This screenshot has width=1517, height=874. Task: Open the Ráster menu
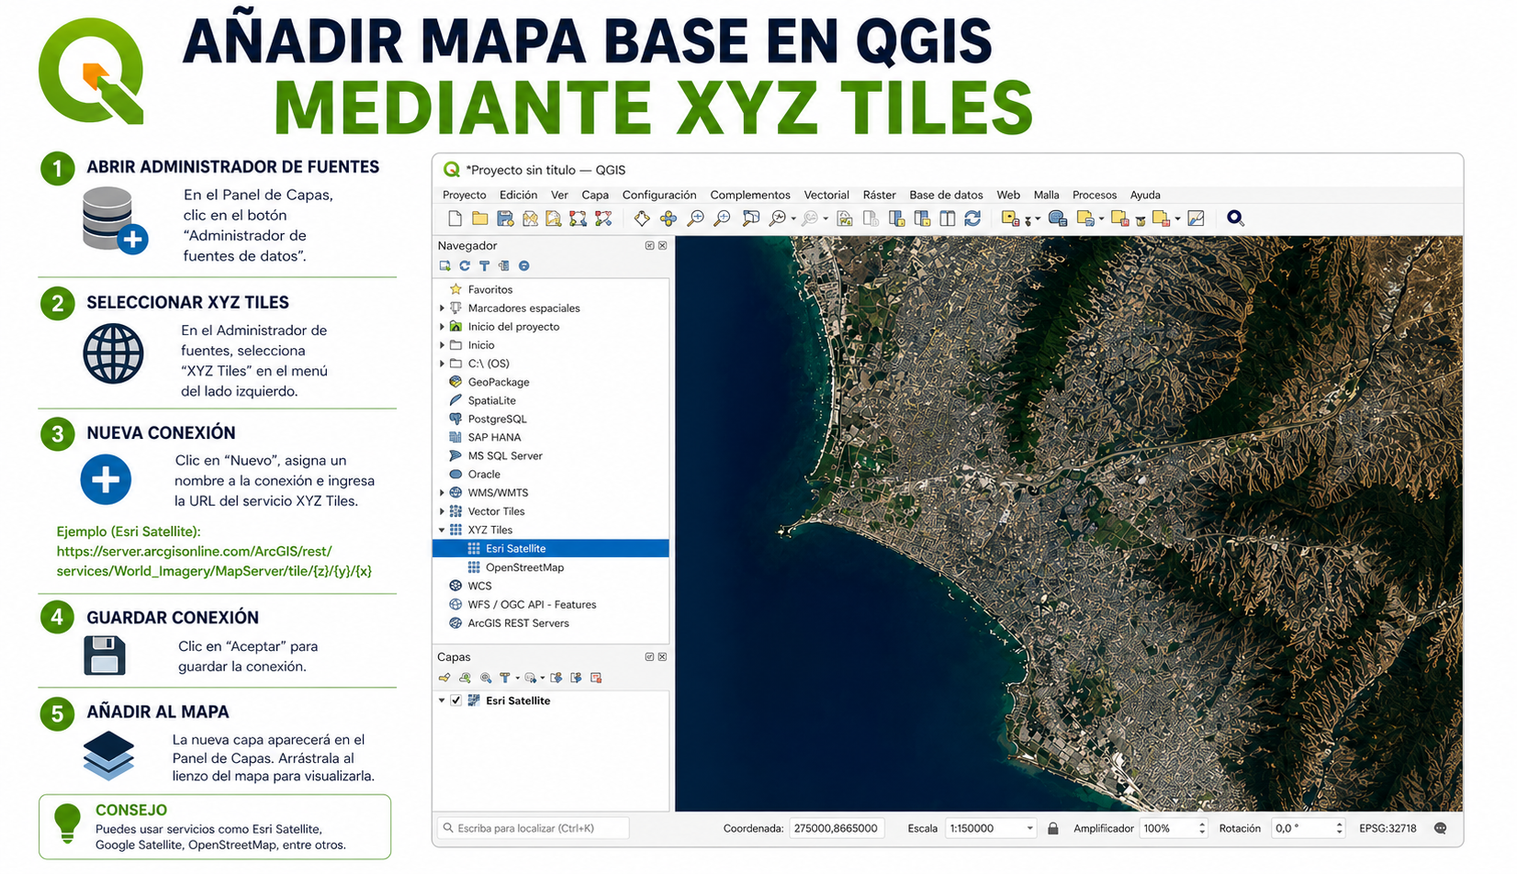click(x=878, y=195)
